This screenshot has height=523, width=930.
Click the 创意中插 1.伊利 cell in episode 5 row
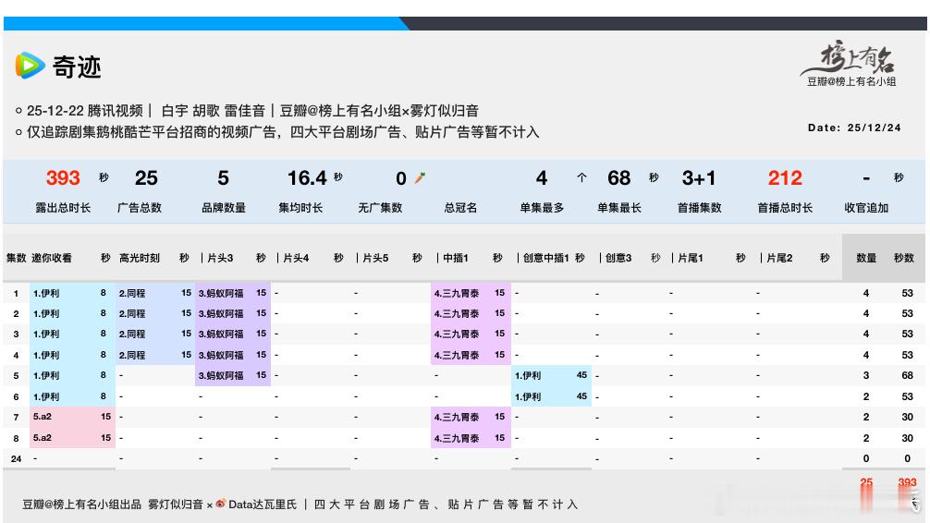pos(528,375)
